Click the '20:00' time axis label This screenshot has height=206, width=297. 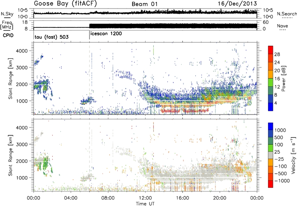pyautogui.click(x=219, y=198)
